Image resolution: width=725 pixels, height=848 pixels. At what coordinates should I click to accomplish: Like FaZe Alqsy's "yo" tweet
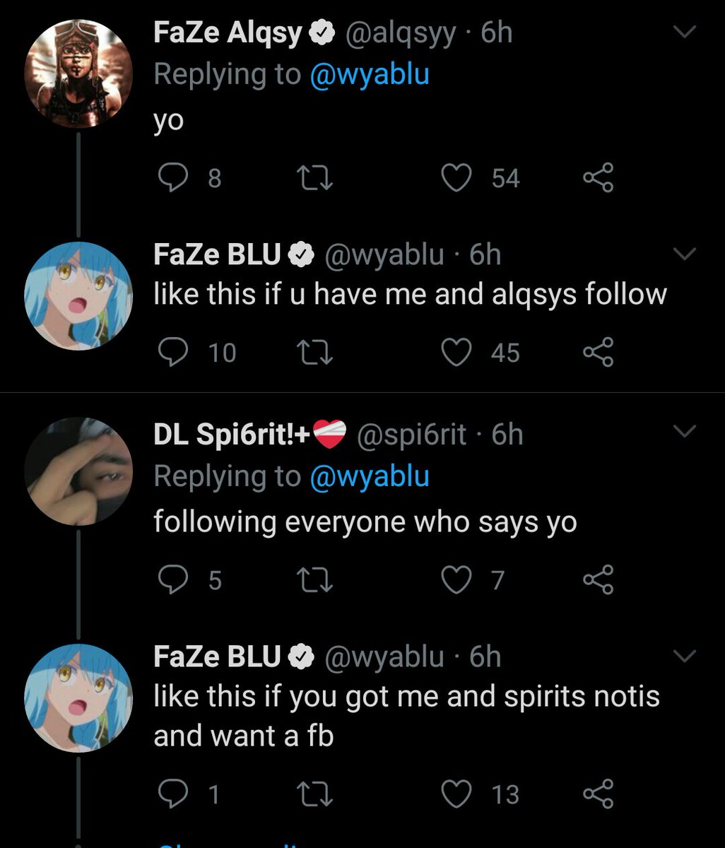click(456, 177)
